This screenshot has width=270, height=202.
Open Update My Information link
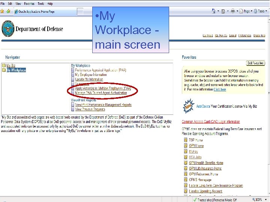pyautogui.click(x=89, y=79)
